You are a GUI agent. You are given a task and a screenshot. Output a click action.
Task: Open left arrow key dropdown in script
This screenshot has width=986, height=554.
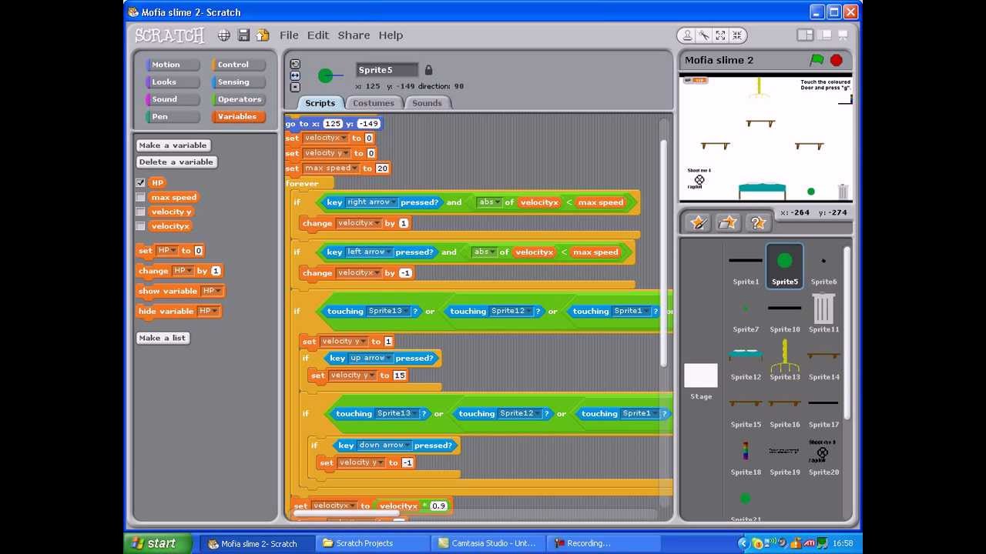368,252
